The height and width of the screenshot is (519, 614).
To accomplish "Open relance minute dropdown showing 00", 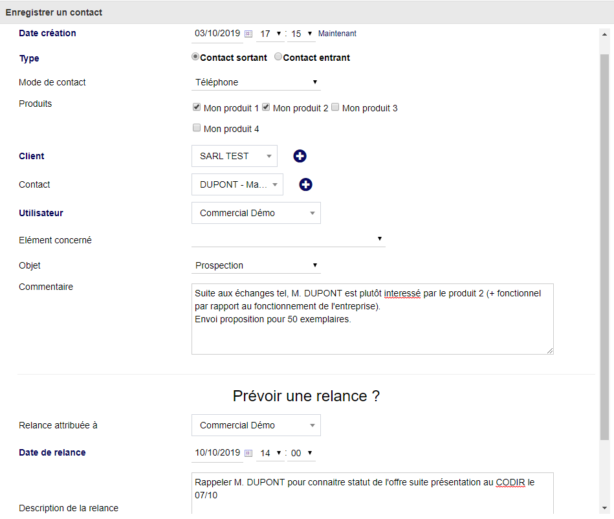I will [301, 453].
